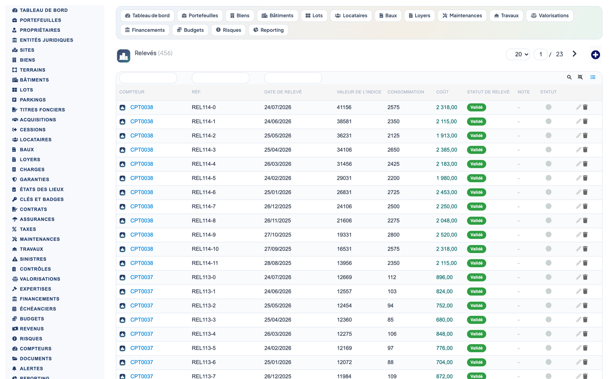
Task: Edit the REL114-0 row pencil icon
Action: point(578,107)
